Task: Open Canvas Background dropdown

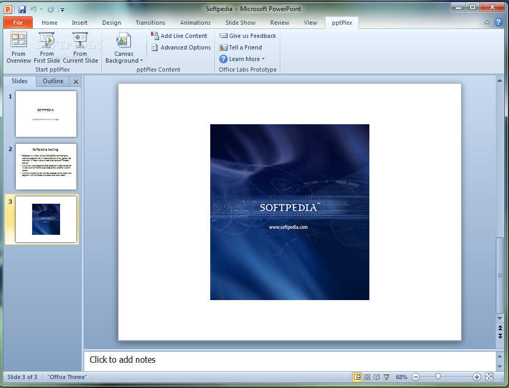Action: (x=124, y=48)
